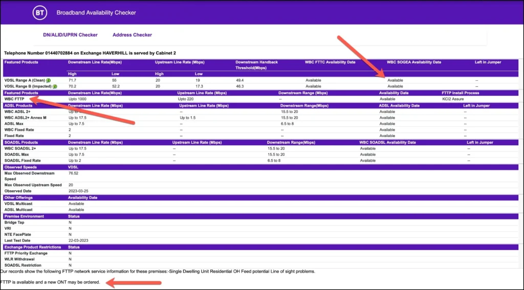Viewport: 524px width, 290px height.
Task: Switch to the Address Checker tab
Action: click(x=132, y=35)
